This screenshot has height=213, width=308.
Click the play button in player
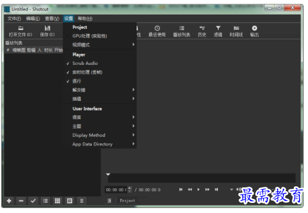coord(198,190)
